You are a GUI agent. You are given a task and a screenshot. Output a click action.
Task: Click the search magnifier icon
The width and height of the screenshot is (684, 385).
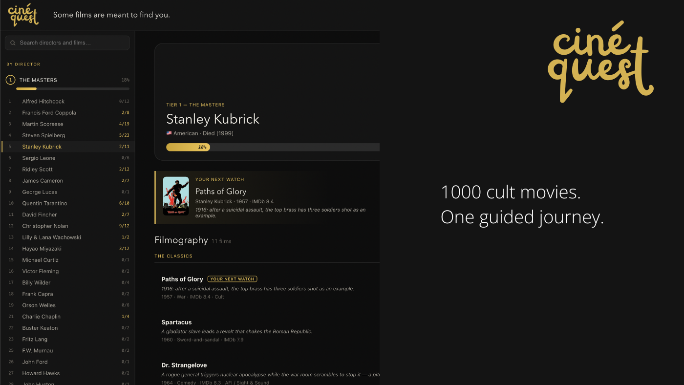pyautogui.click(x=13, y=43)
